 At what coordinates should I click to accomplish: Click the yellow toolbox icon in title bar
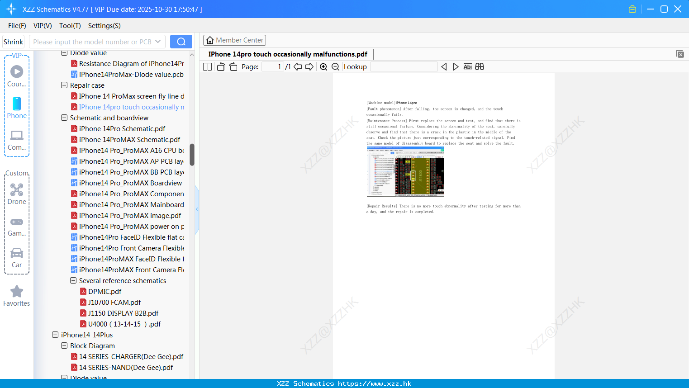(632, 9)
